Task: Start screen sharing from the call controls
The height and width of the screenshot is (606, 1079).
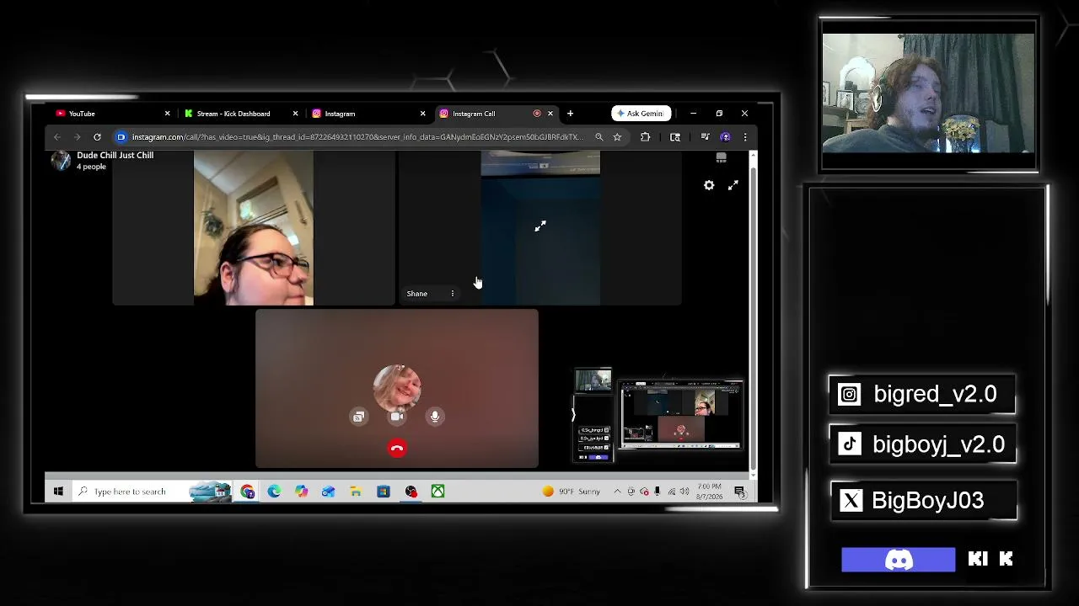Action: coord(359,417)
